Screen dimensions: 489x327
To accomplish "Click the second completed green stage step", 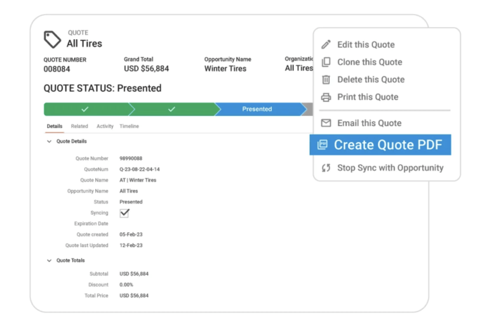I will tap(171, 109).
